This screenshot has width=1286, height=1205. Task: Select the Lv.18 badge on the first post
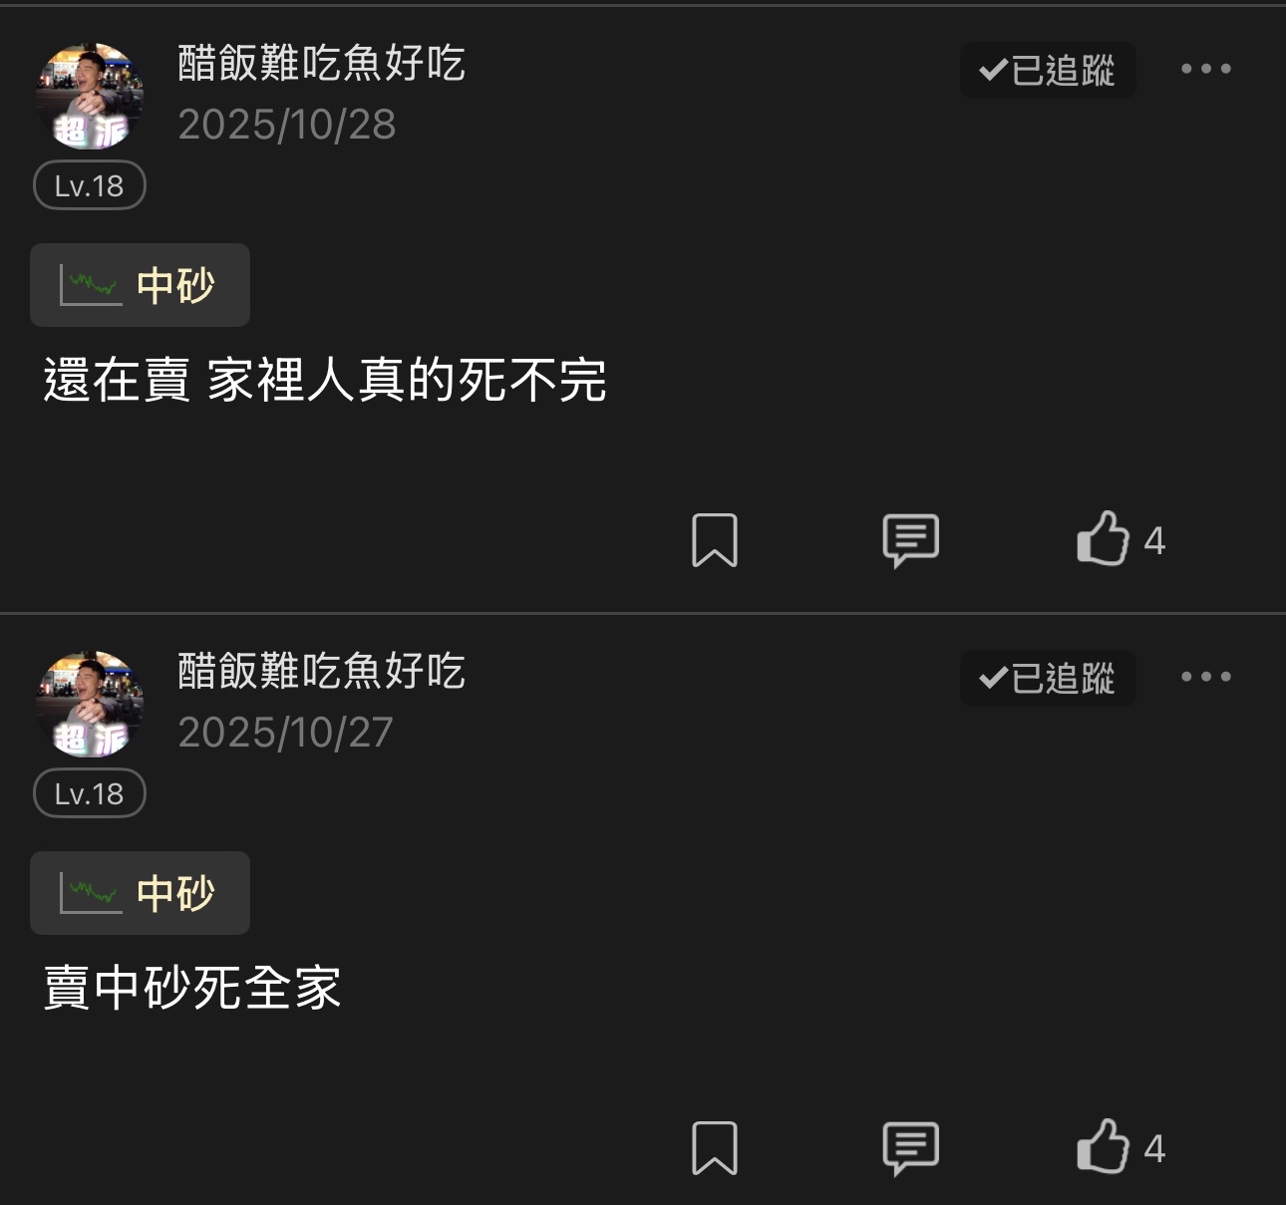click(x=90, y=185)
